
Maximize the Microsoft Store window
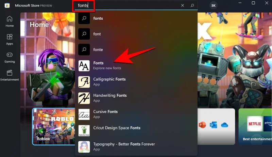coord(253,3)
